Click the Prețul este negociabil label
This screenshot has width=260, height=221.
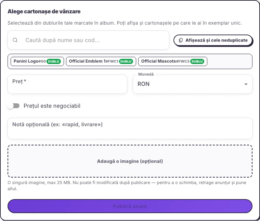pyautogui.click(x=52, y=106)
